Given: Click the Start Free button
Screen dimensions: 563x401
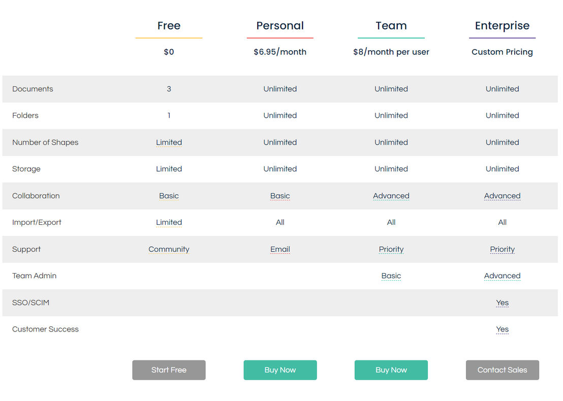Looking at the screenshot, I should click(x=169, y=370).
